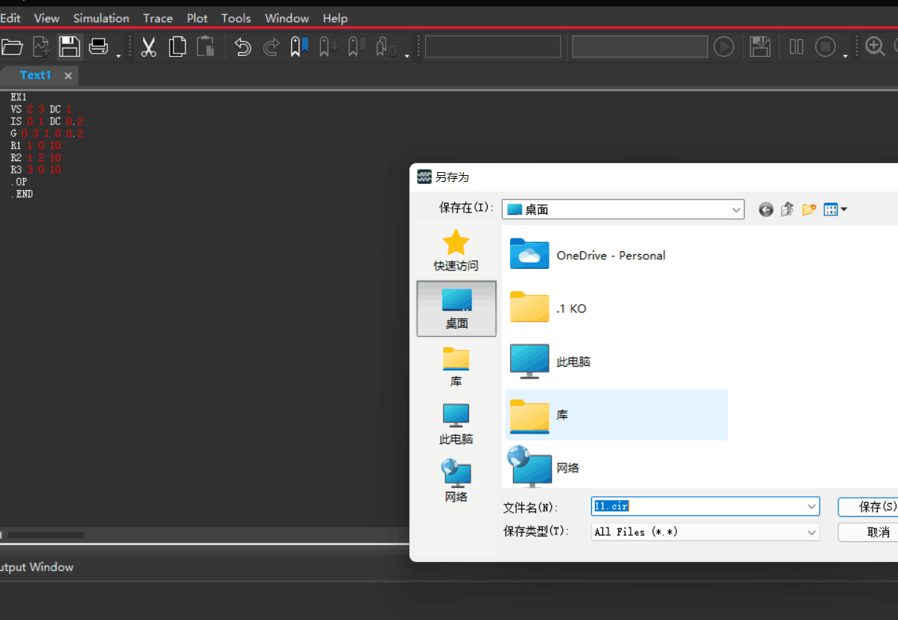Select the highlighted 库 folder in the file list
The width and height of the screenshot is (898, 620).
pos(617,415)
